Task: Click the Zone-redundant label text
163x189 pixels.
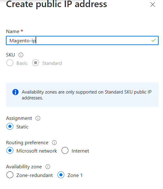Action: (35, 175)
